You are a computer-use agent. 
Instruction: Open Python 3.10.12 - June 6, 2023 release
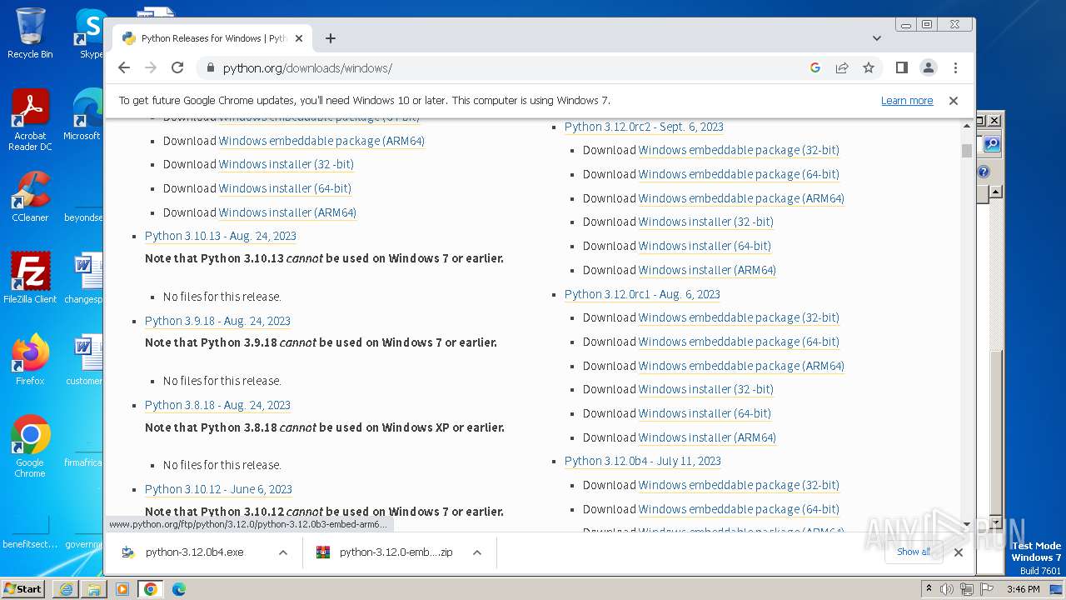click(x=218, y=489)
